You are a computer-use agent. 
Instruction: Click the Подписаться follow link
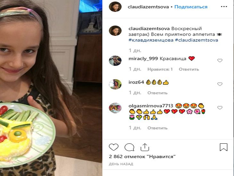[191, 7]
